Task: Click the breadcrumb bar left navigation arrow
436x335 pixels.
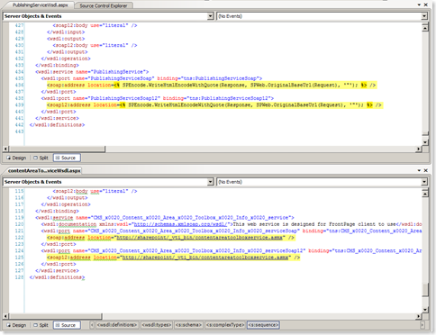Action: pos(92,325)
